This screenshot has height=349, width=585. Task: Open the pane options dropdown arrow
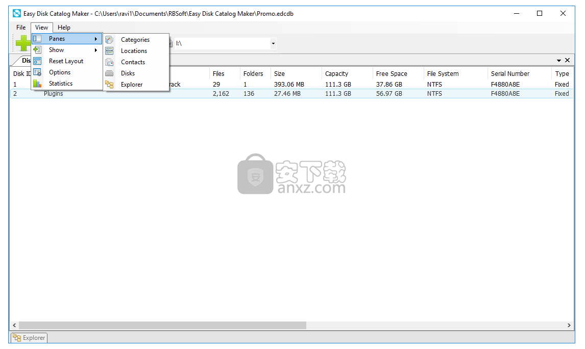(x=559, y=60)
